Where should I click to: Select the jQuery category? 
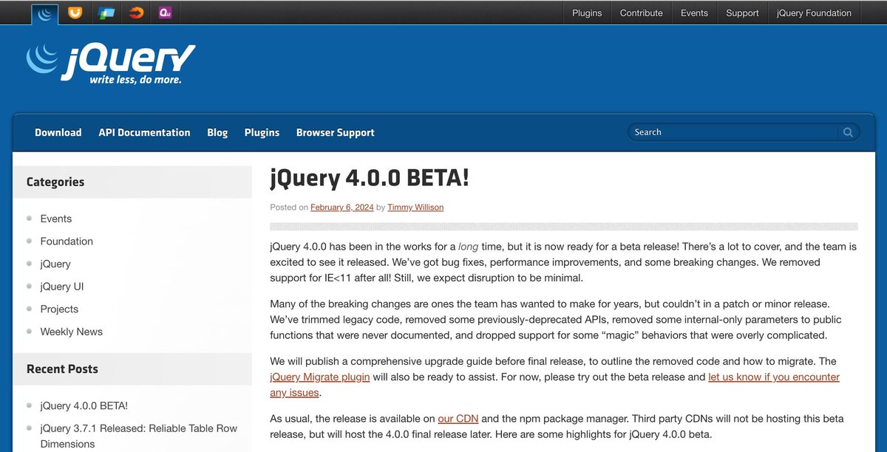[55, 264]
